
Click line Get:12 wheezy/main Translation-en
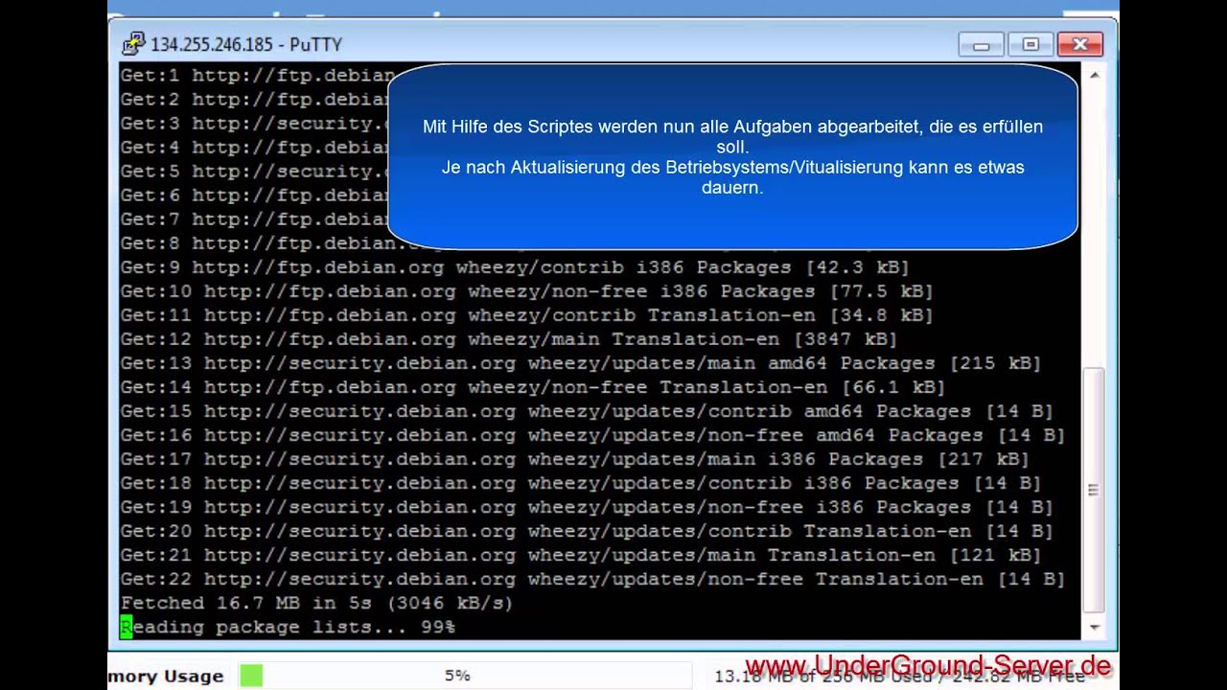pyautogui.click(x=509, y=339)
